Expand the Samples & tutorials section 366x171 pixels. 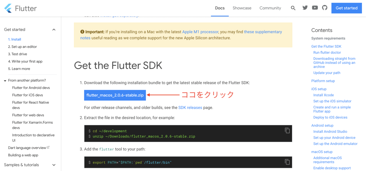[54, 165]
